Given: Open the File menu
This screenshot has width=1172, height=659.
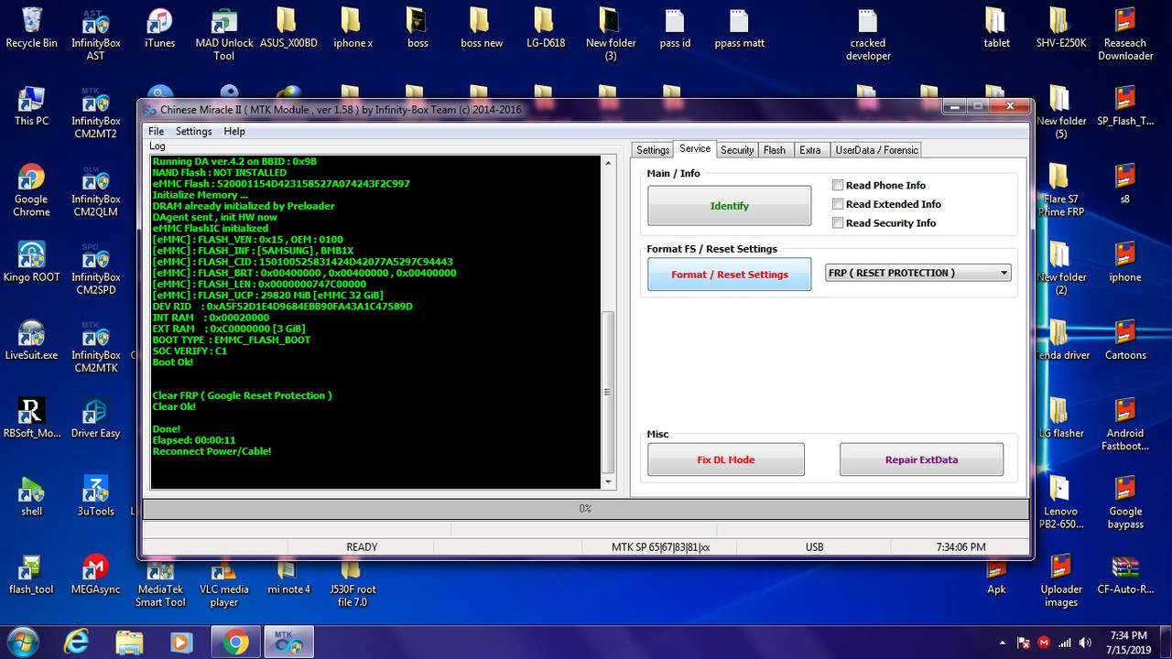Looking at the screenshot, I should [x=156, y=132].
